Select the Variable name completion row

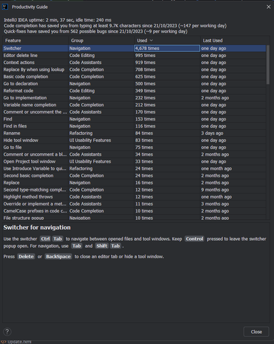(134, 105)
